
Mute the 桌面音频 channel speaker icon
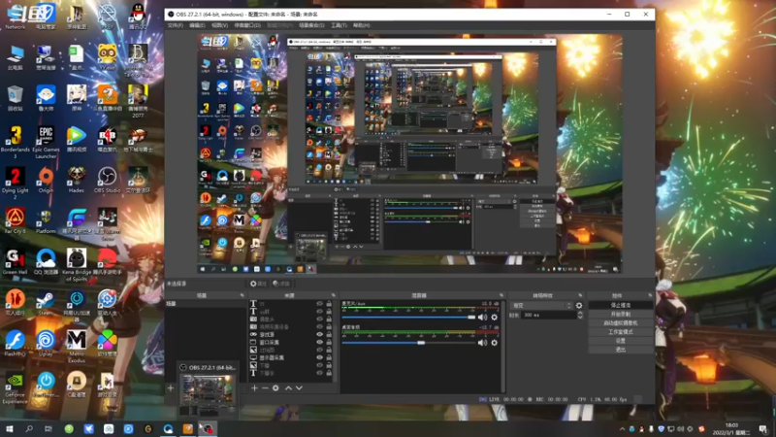point(482,343)
